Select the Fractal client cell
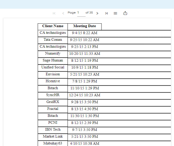The image size is (174, 146). point(53,109)
